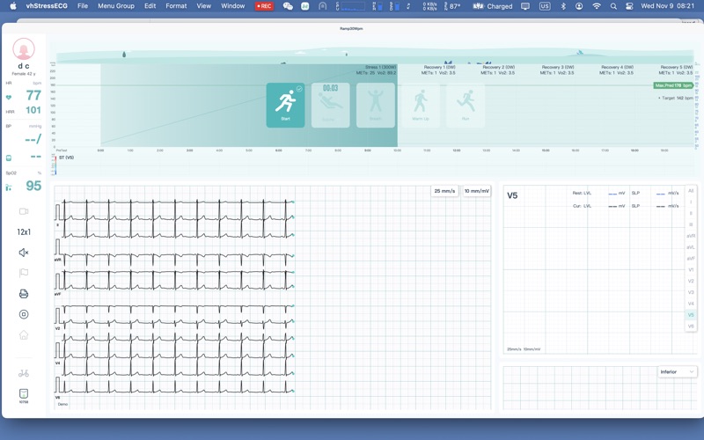Screen dimensions: 704x440
Task: Change the 10 mm/mV gain setting
Action: click(477, 191)
